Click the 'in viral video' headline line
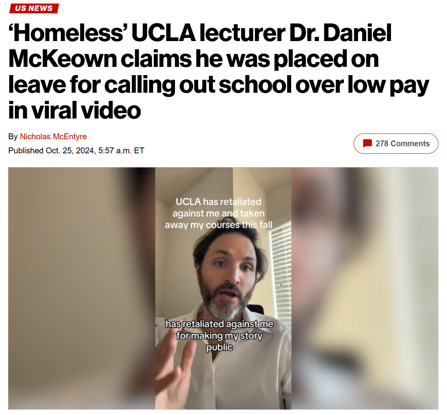447x415 pixels. coord(74,110)
